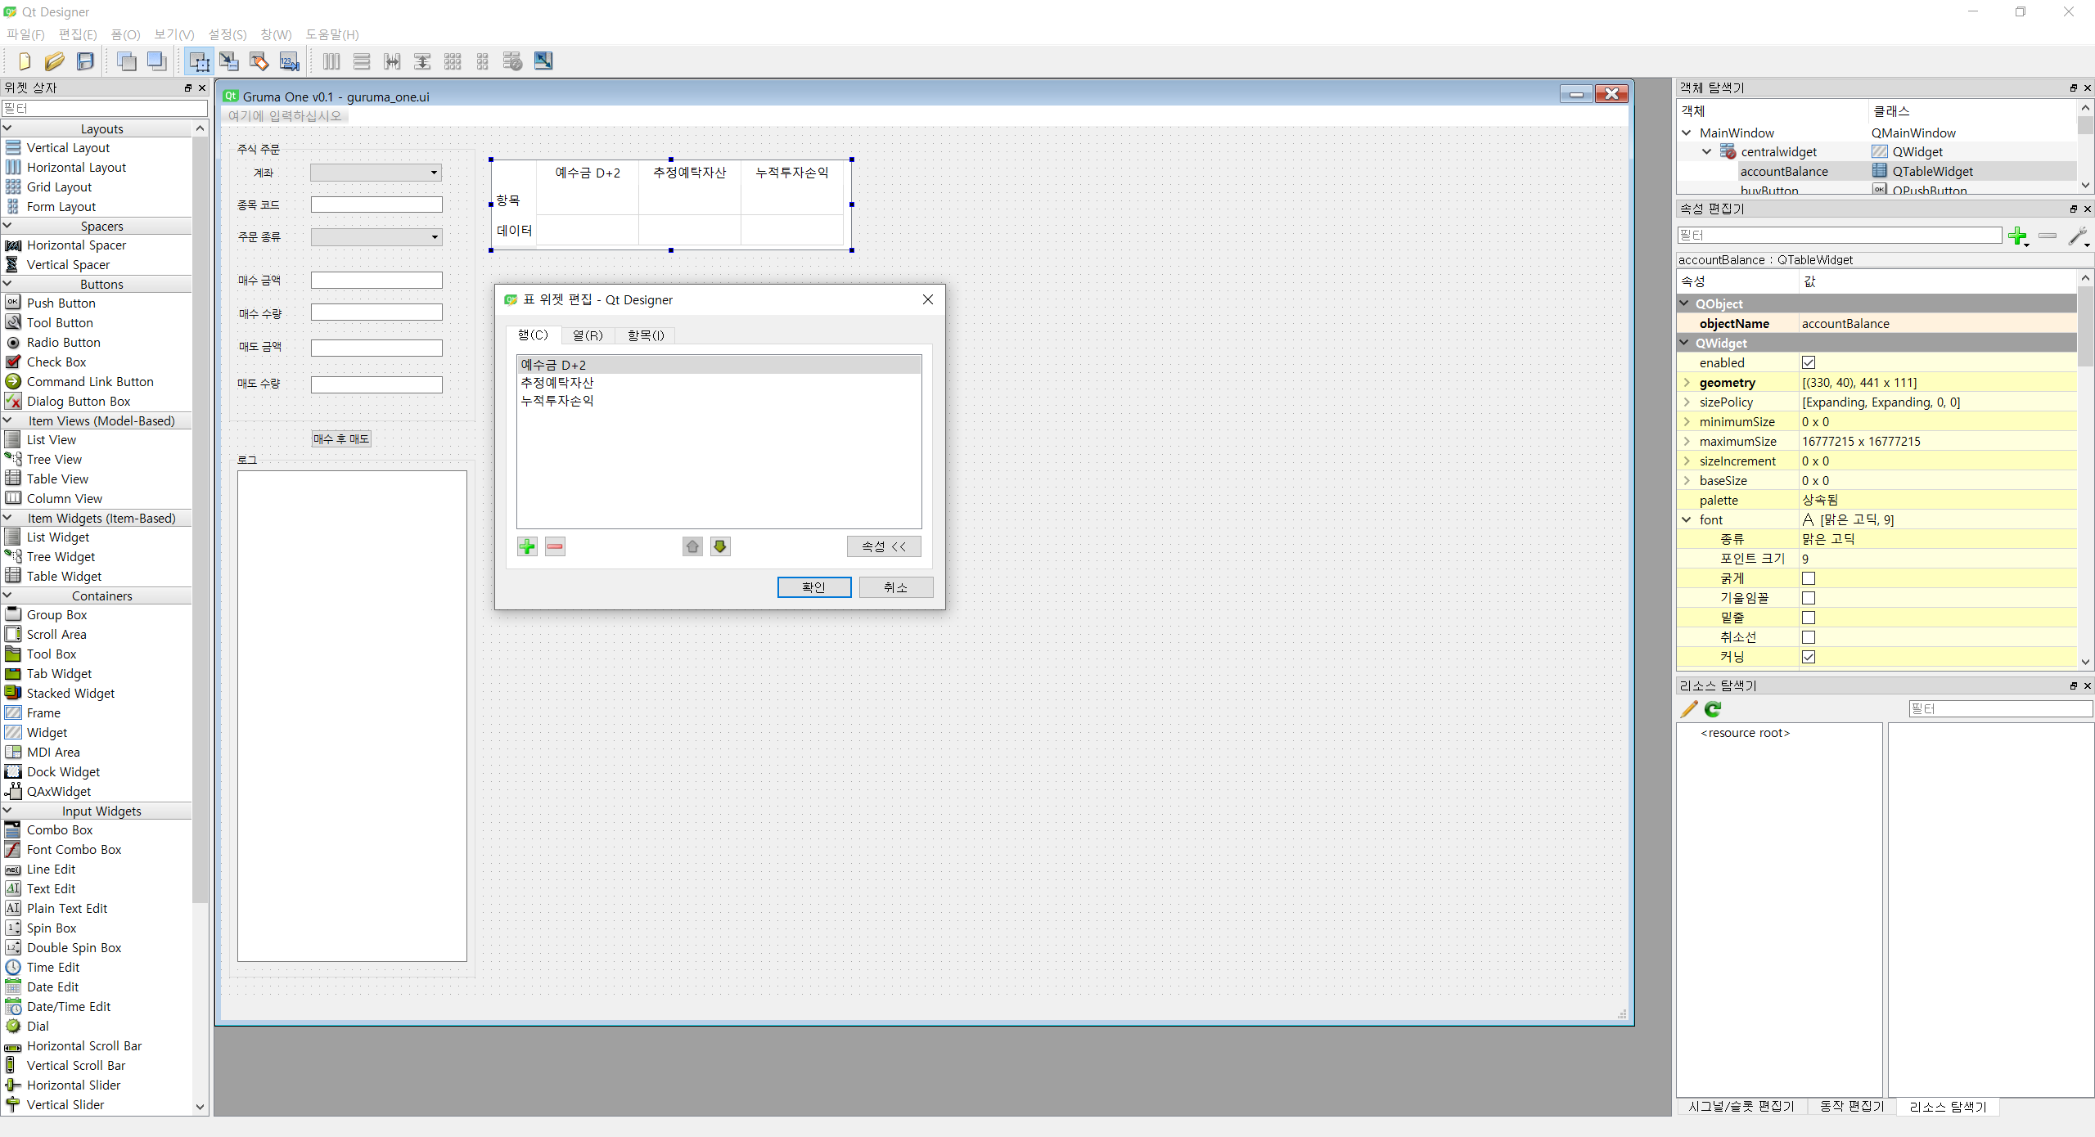Move selected item down with arrow icon

click(x=720, y=546)
